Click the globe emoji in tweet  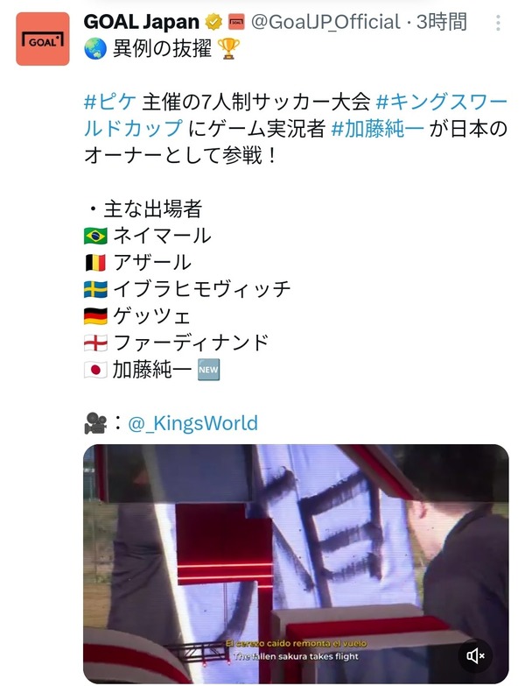(x=95, y=48)
